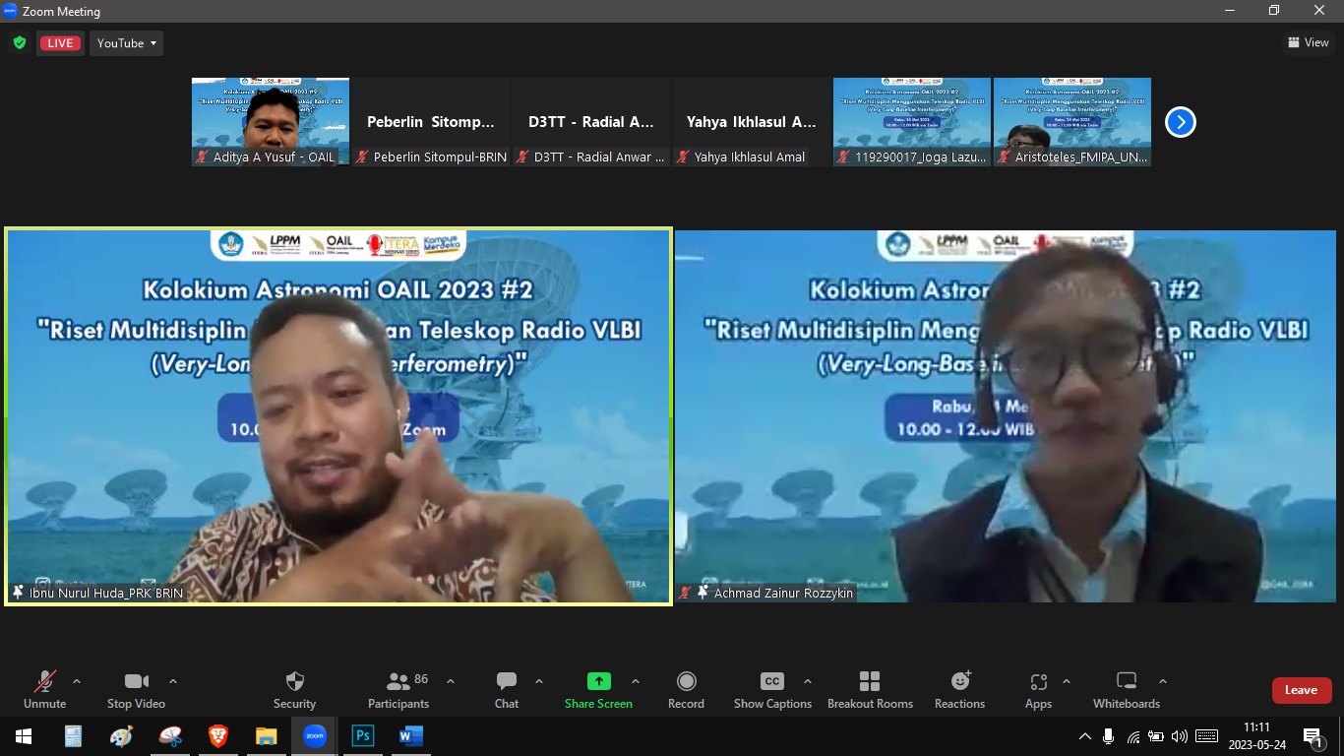Open Paint palette app in taskbar
Screen dimensions: 1344x756
click(x=121, y=736)
